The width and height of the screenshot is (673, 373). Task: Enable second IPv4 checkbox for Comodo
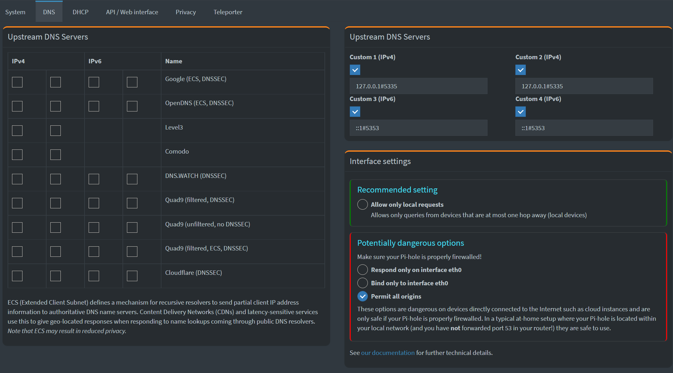[55, 155]
